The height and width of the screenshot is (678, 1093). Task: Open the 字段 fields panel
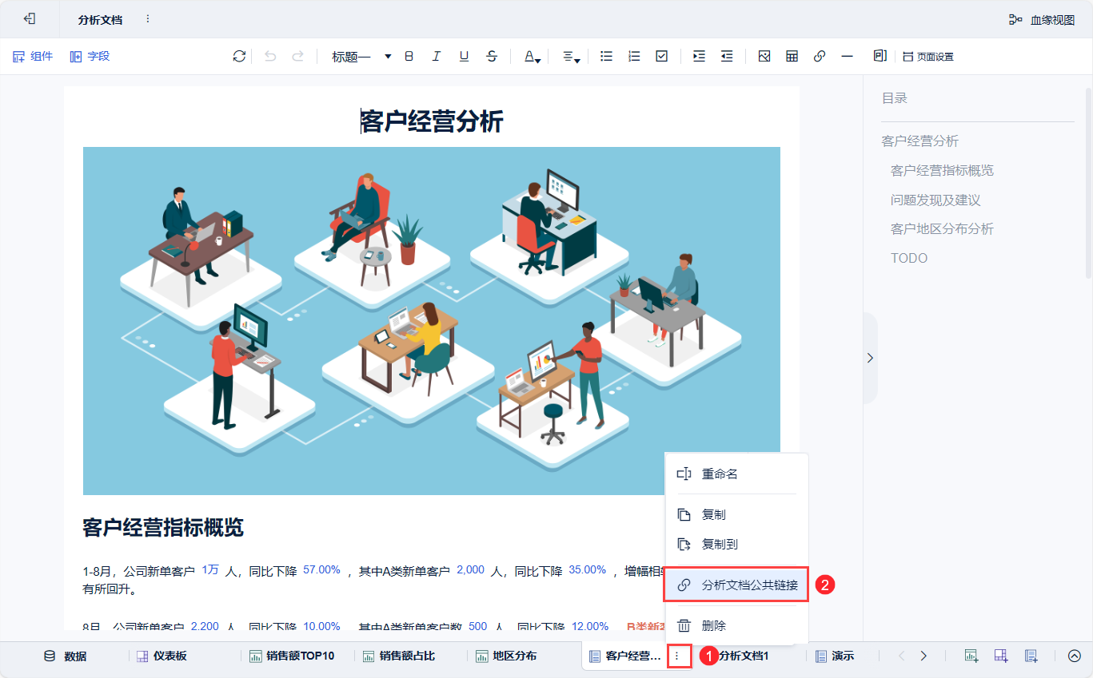pyautogui.click(x=90, y=56)
